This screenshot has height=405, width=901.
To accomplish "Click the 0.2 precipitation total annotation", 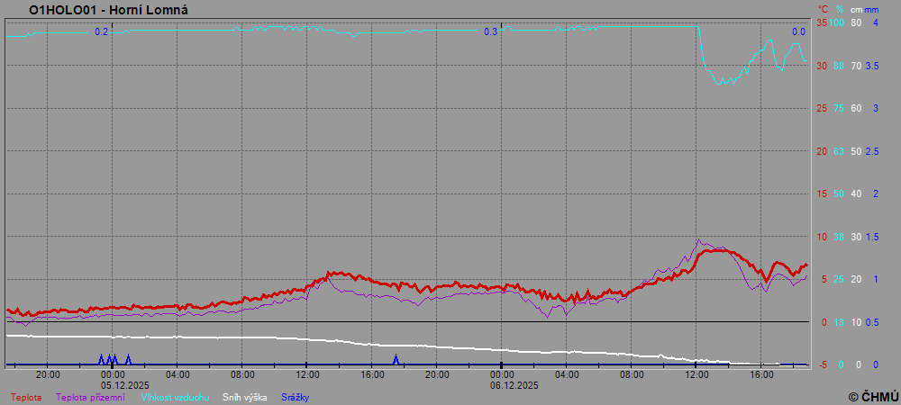I will pyautogui.click(x=101, y=31).
